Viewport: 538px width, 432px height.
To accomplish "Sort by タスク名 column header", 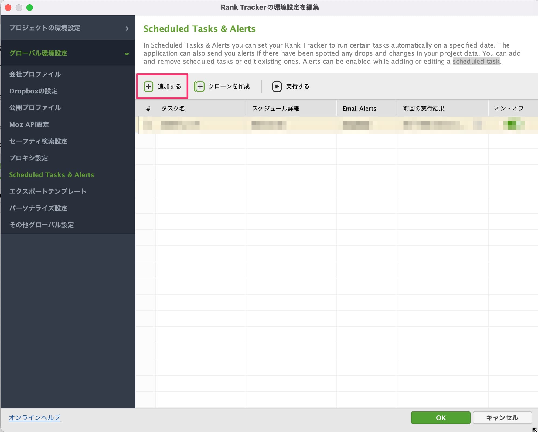I will [x=201, y=109].
